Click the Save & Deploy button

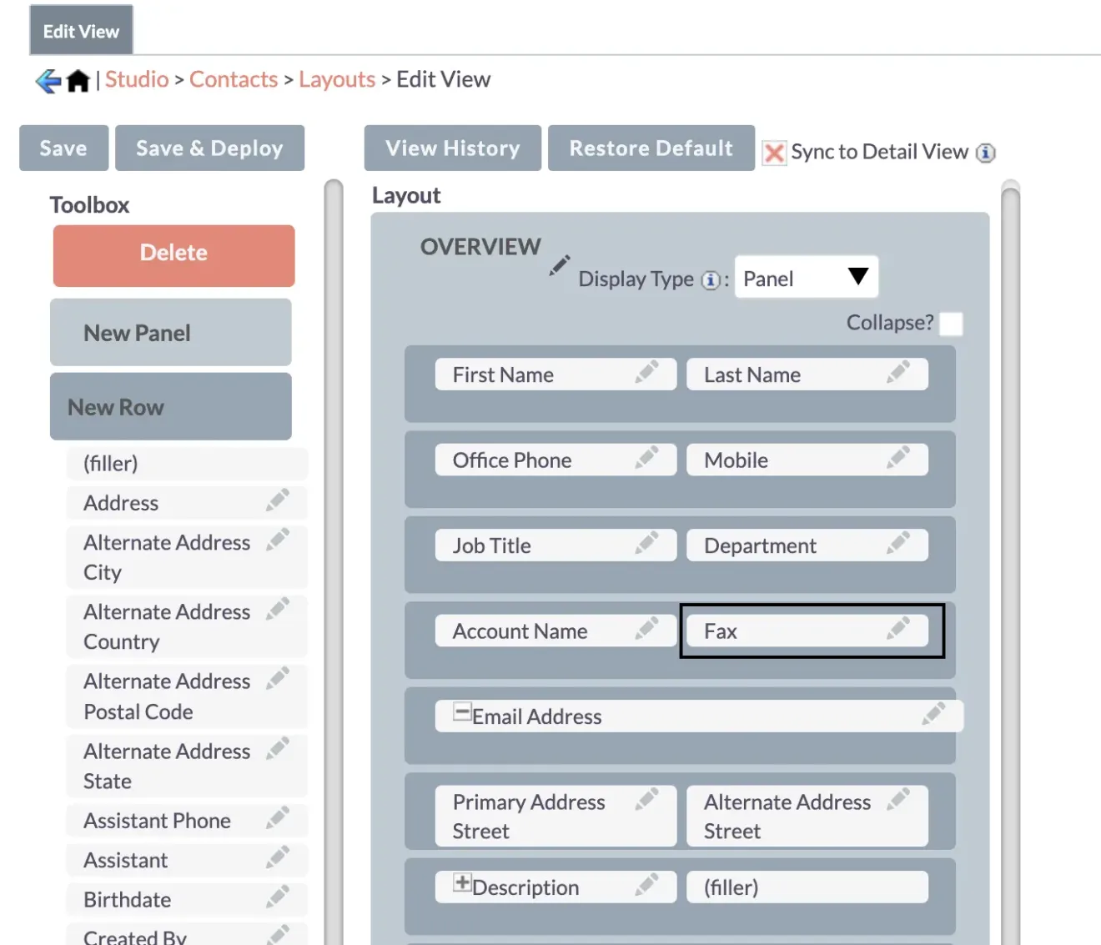(x=209, y=148)
